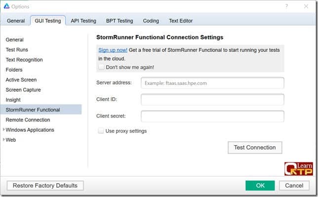The height and width of the screenshot is (197, 318).
Task: Open the General tab
Action: [16, 21]
